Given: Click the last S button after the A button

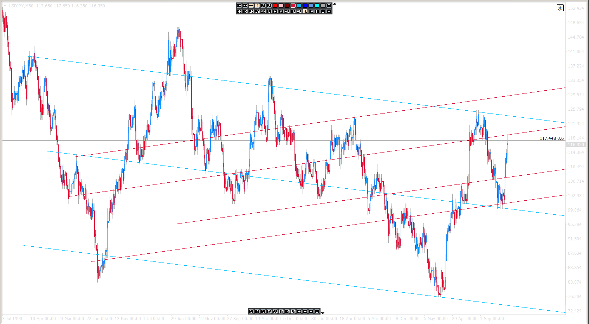Looking at the screenshot, I should tap(317, 311).
